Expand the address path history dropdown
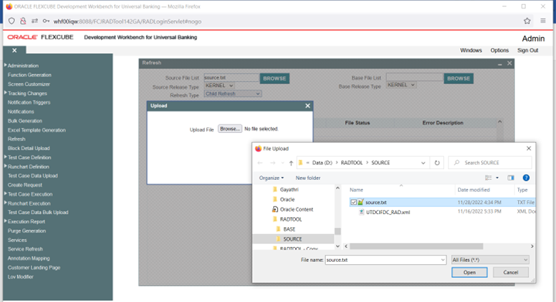556x302 pixels. (423, 163)
